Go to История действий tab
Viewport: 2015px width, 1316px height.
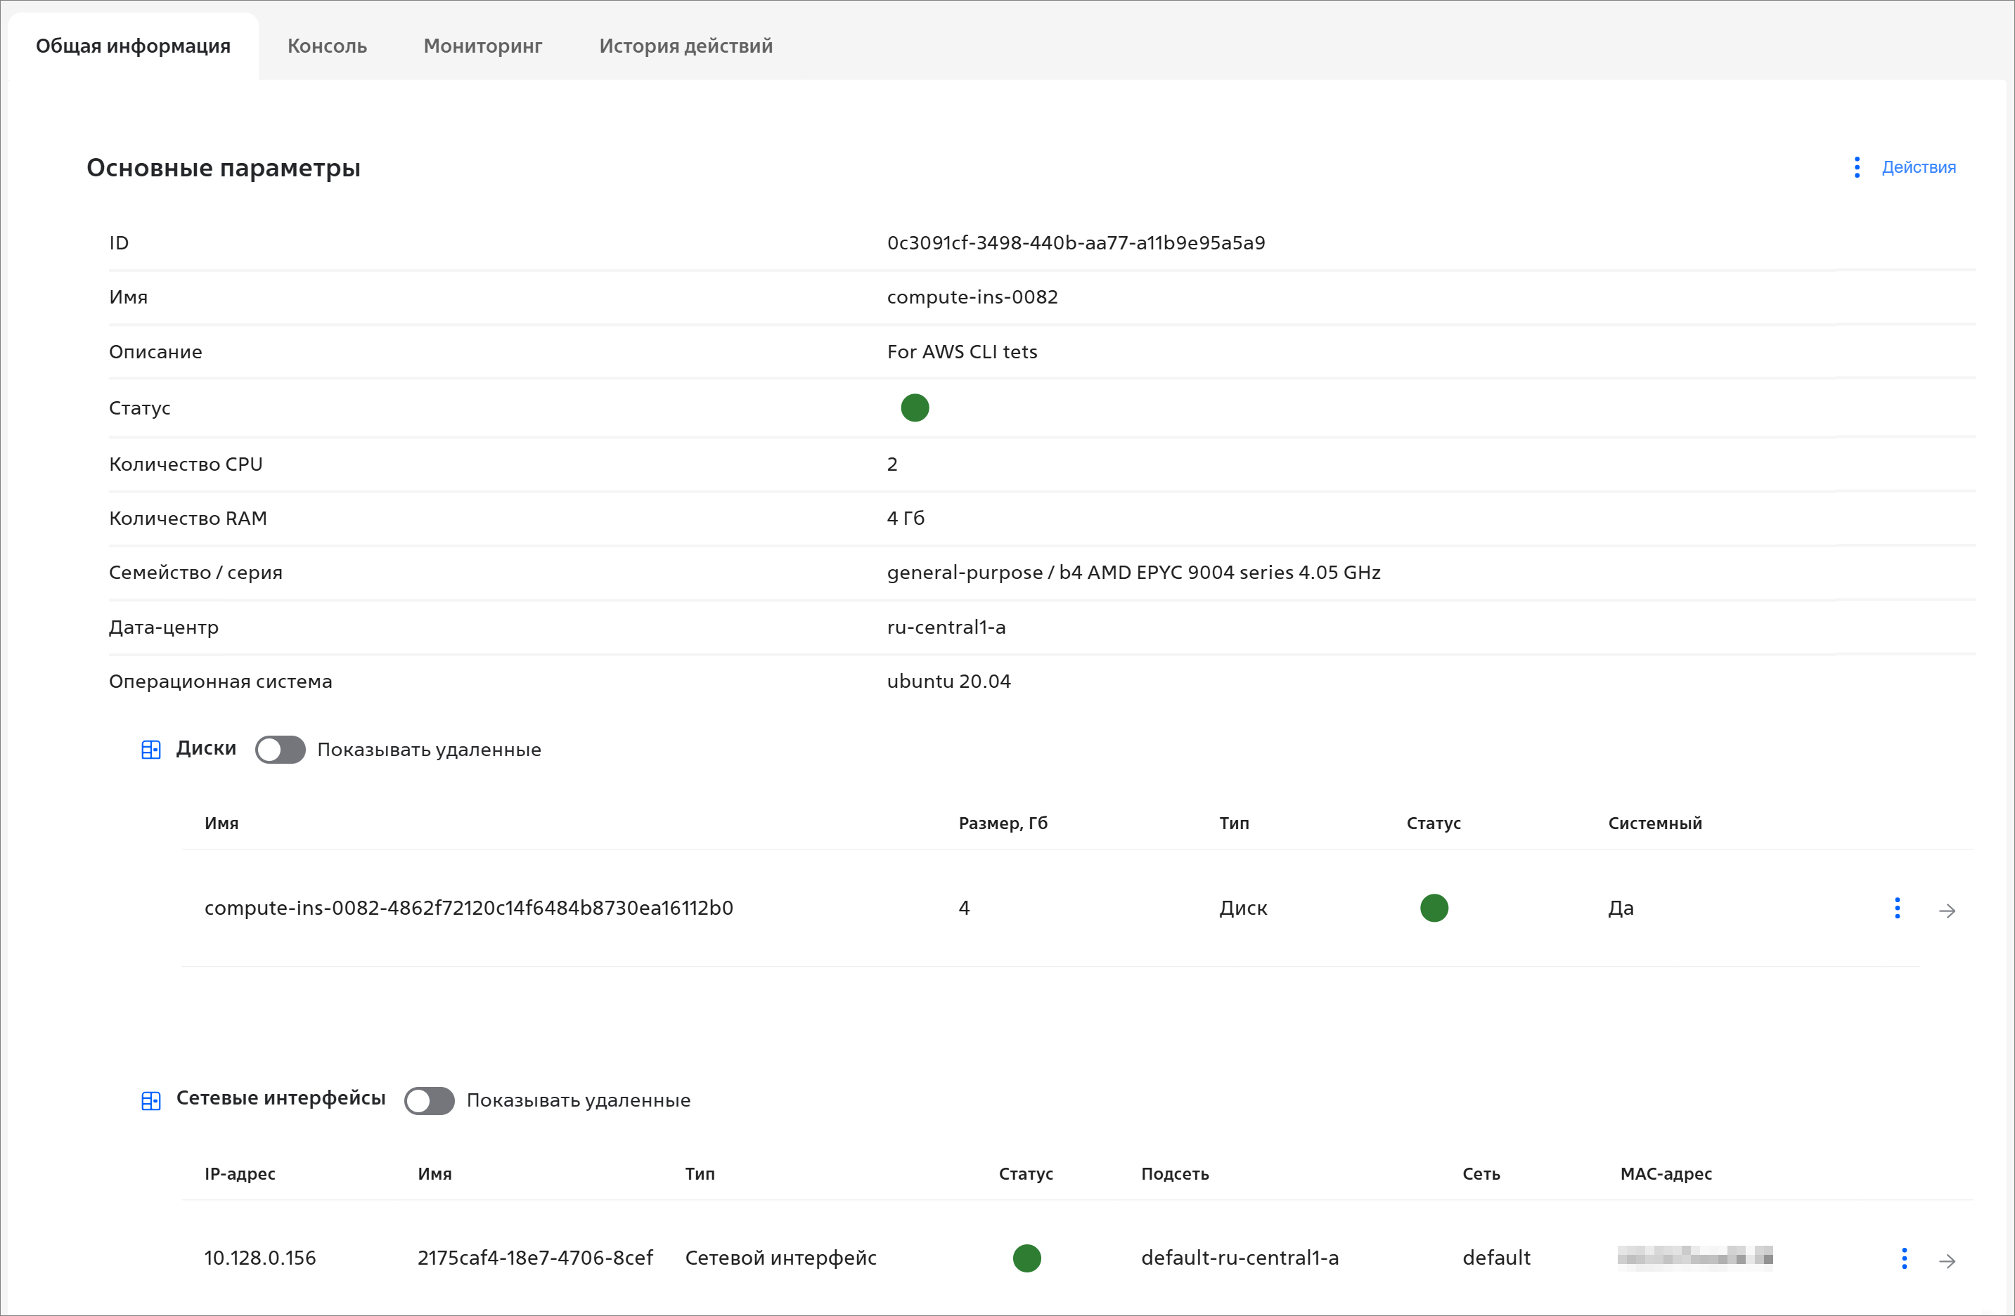685,46
